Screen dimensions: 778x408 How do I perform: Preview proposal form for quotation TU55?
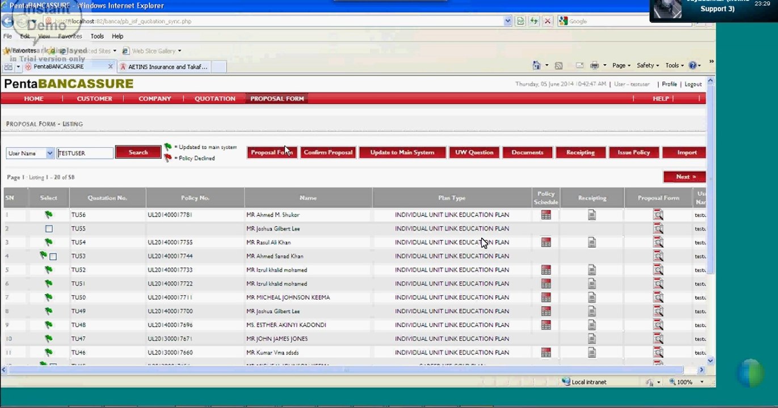coord(658,228)
